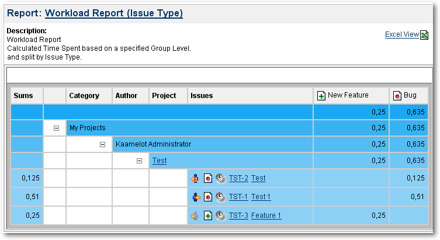Open the Test project link
The width and height of the screenshot is (440, 240).
pos(159,161)
